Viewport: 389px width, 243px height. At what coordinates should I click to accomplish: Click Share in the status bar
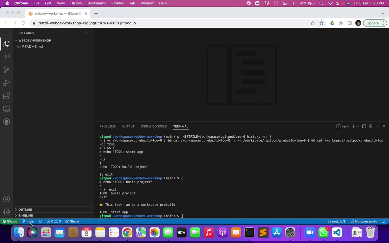(72, 221)
